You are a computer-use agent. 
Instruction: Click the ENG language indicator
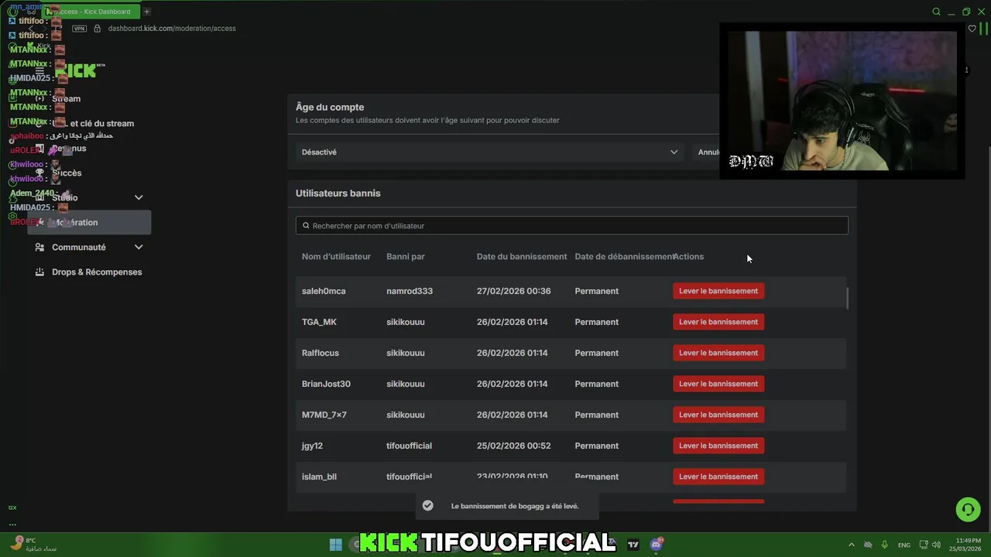pyautogui.click(x=904, y=545)
